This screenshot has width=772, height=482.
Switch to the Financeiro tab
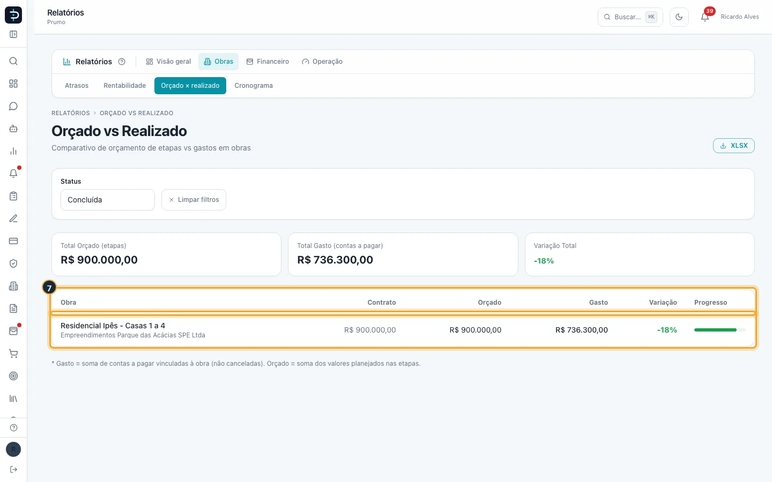[268, 62]
